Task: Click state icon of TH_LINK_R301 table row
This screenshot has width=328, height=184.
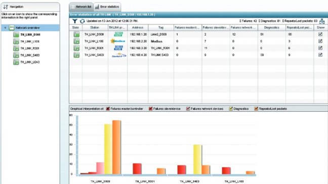Action: pos(76,48)
